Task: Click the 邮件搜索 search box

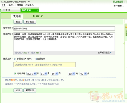Action: 120,6
